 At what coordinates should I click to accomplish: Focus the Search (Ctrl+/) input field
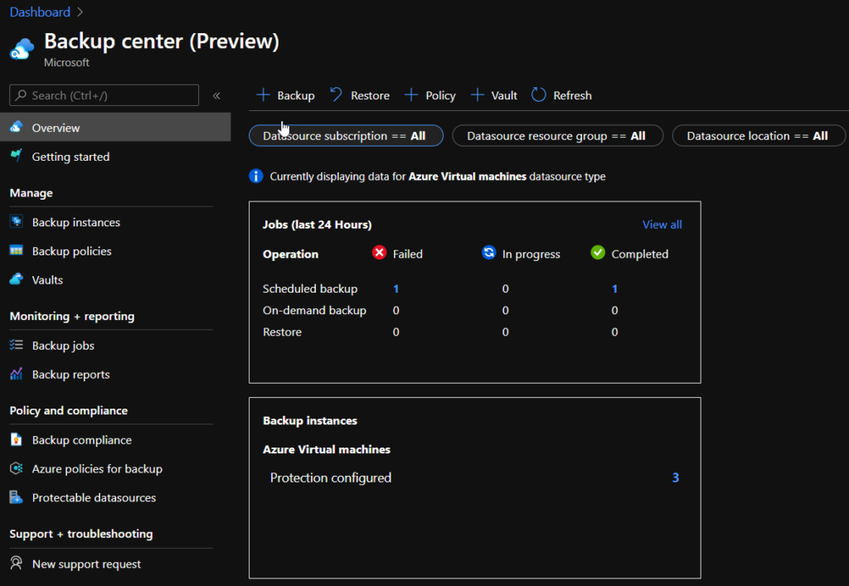pyautogui.click(x=104, y=95)
